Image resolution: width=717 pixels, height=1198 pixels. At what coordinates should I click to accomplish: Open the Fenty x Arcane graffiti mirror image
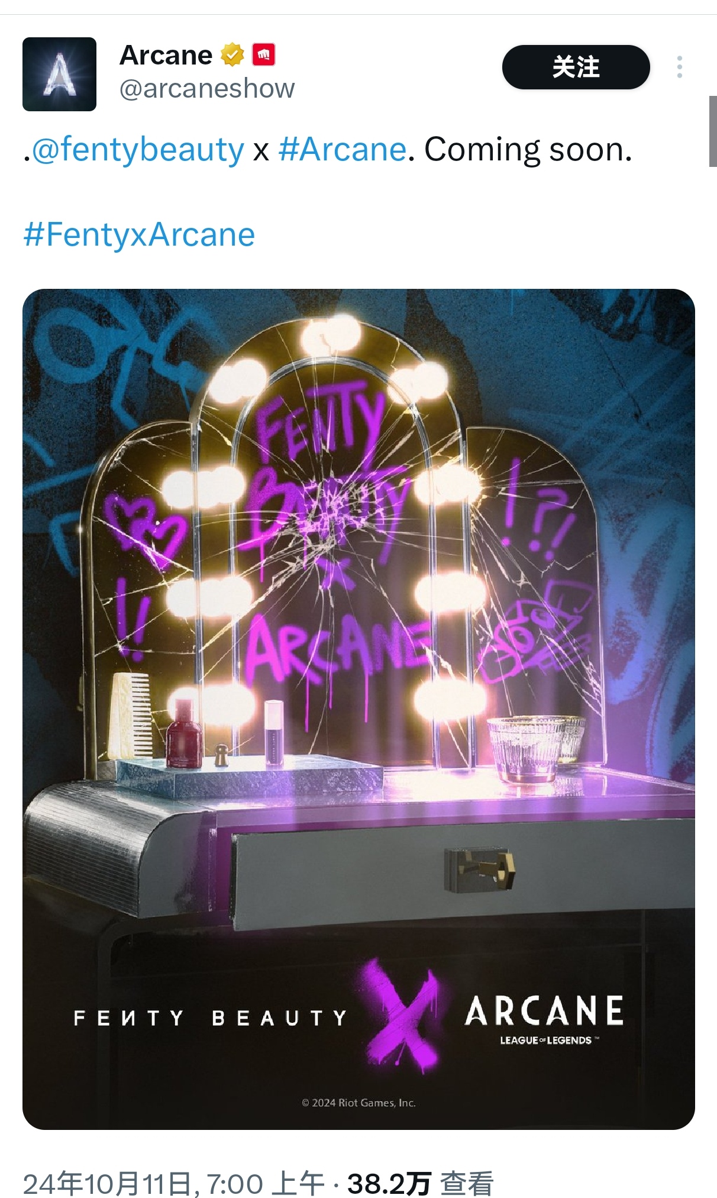pyautogui.click(x=358, y=709)
